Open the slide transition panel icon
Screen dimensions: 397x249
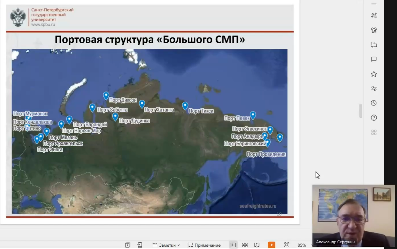pos(374,45)
